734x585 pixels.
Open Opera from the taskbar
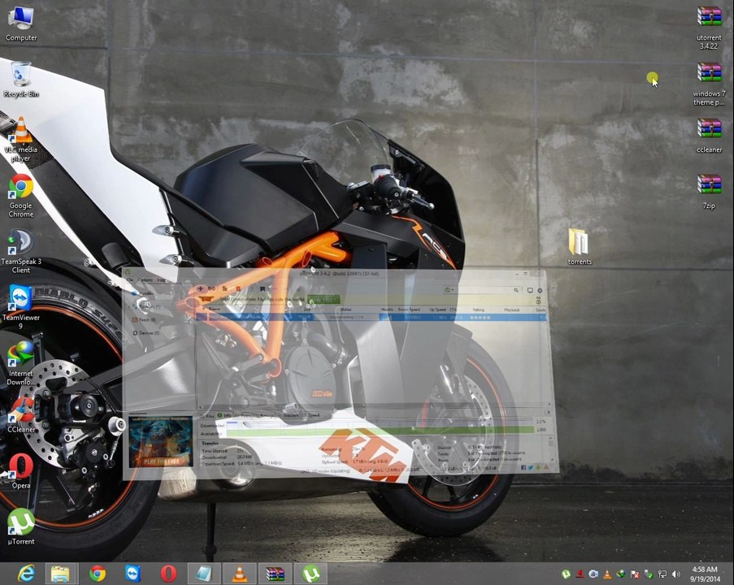(x=168, y=574)
